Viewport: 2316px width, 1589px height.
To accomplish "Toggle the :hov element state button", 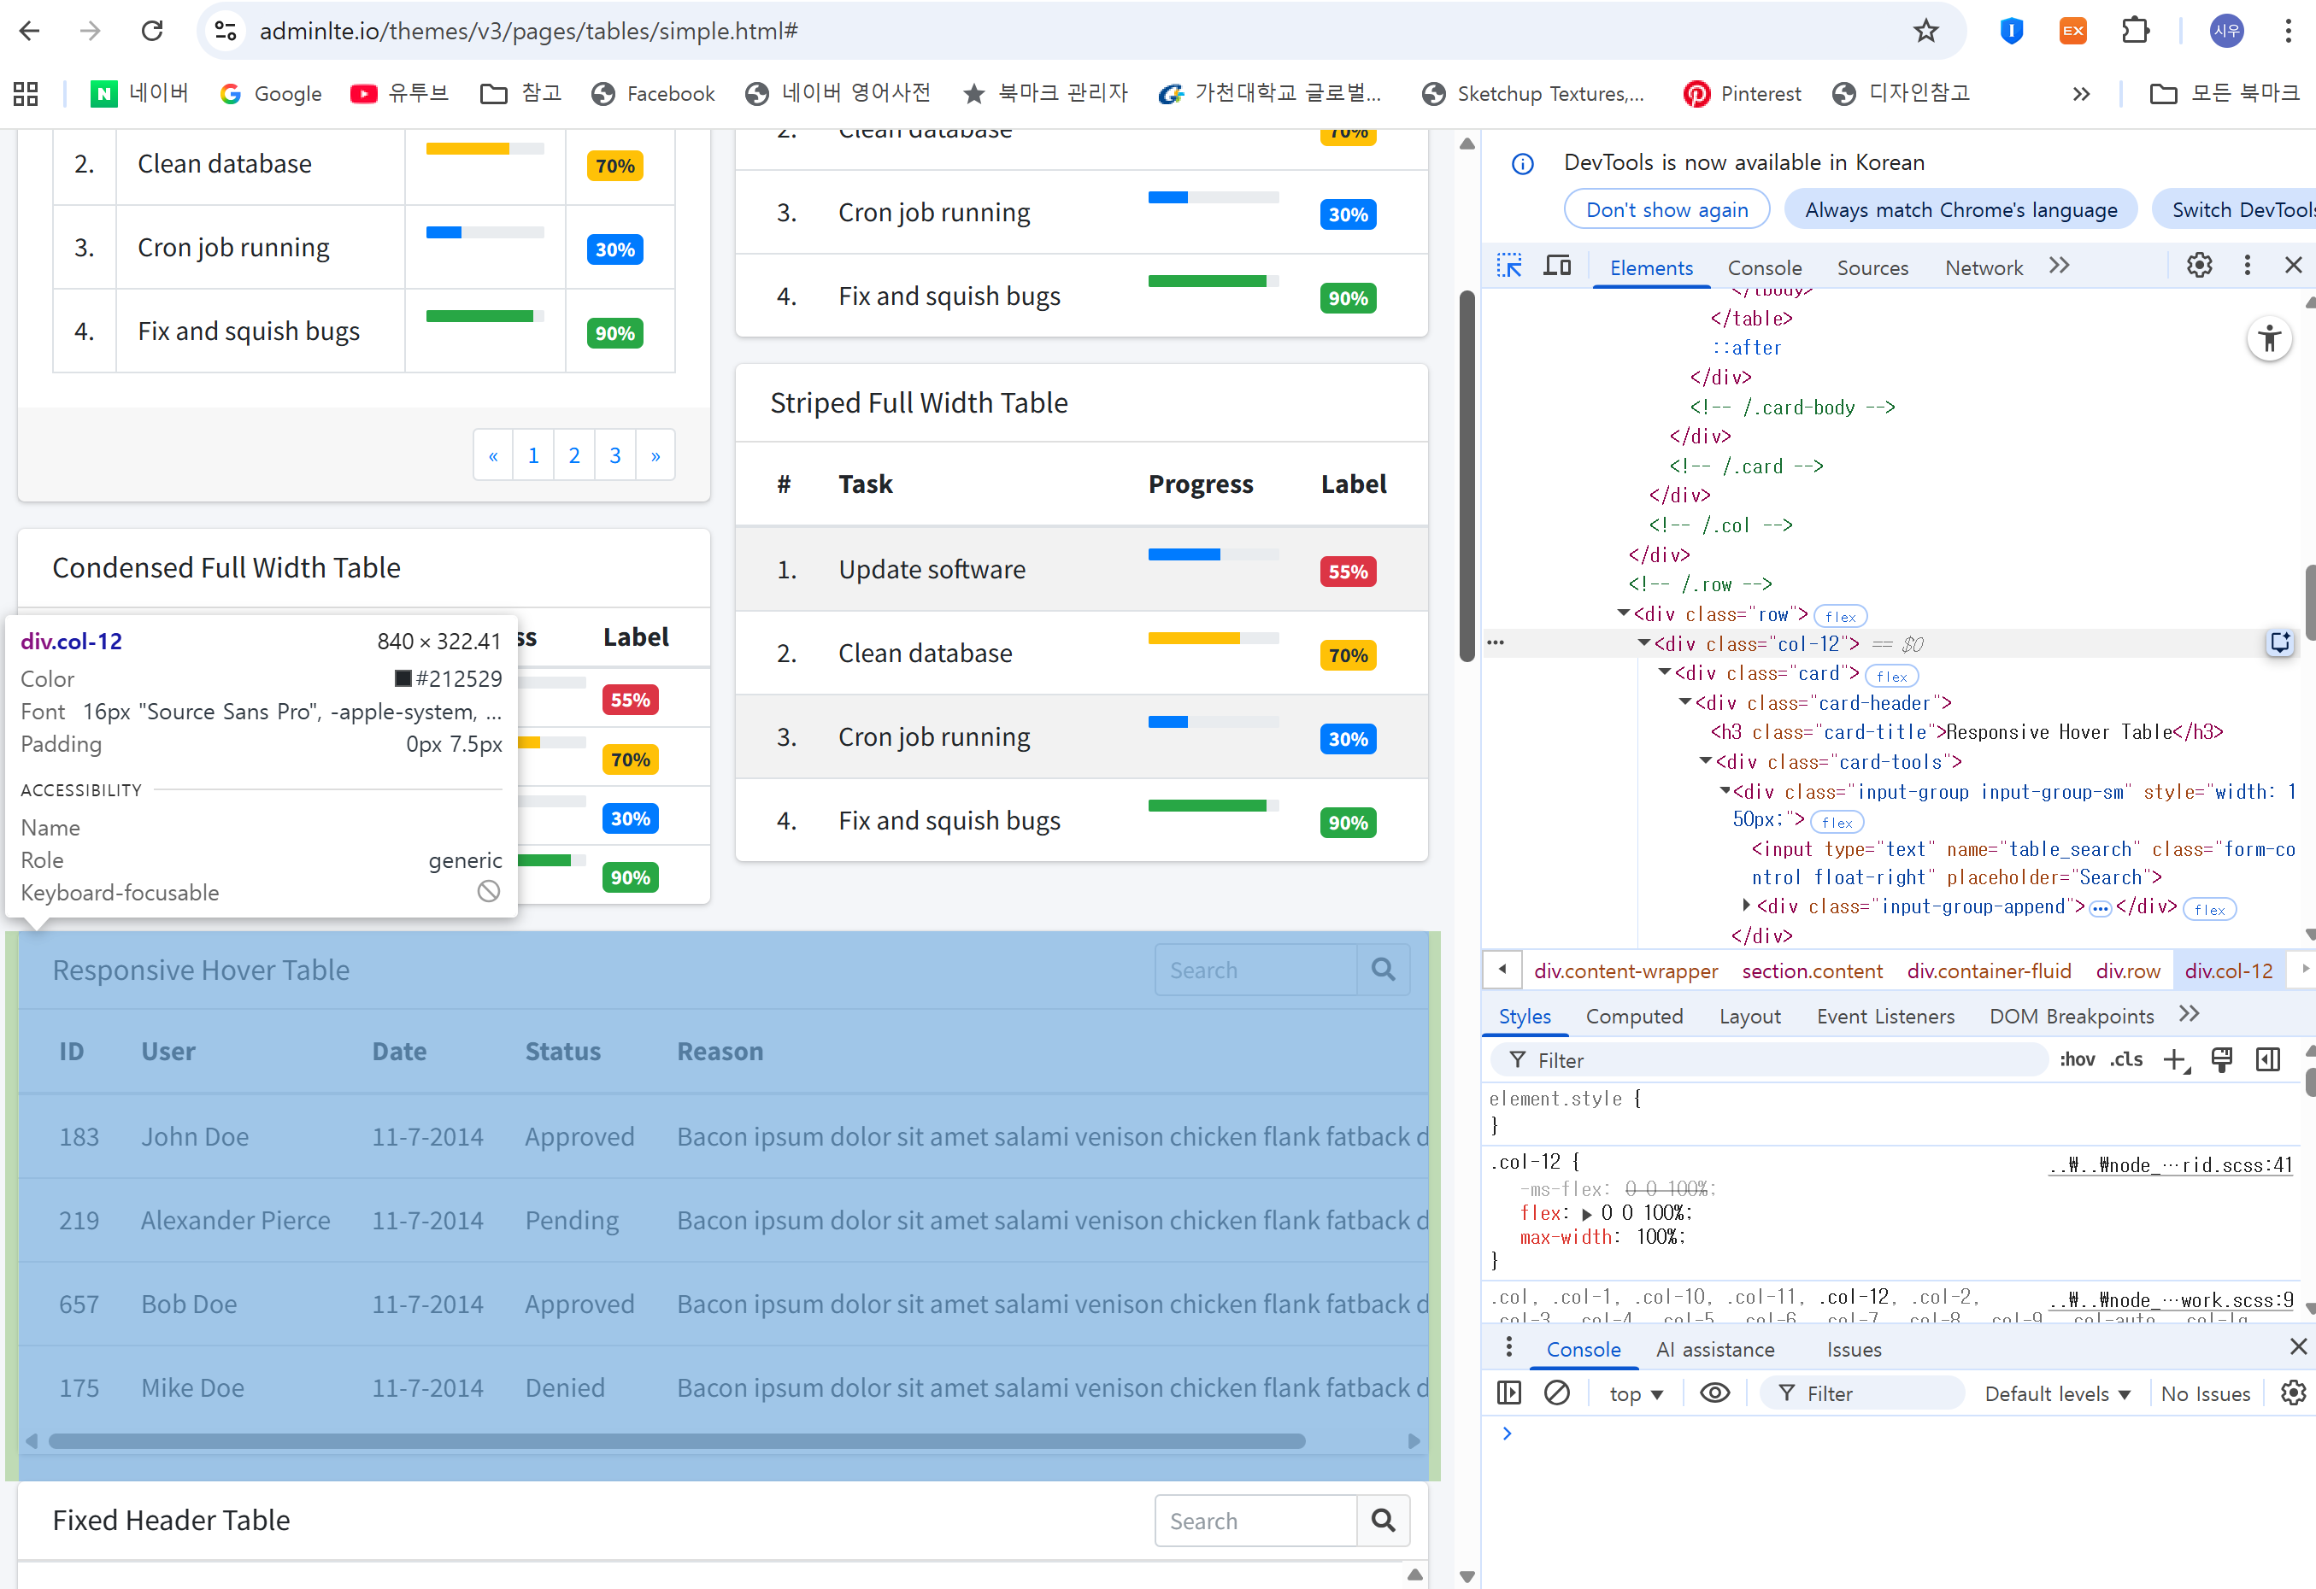I will tap(2078, 1060).
